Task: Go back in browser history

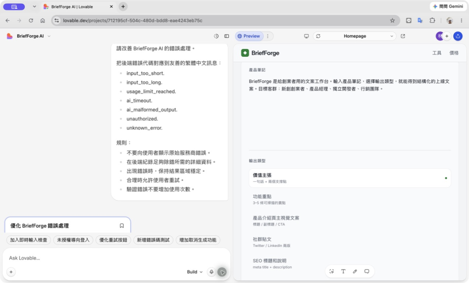Action: pyautogui.click(x=7, y=20)
